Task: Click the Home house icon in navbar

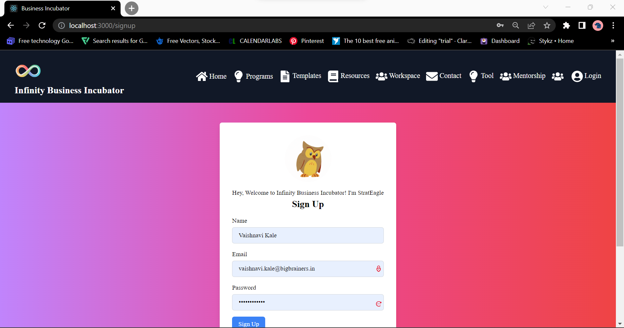Action: [201, 76]
